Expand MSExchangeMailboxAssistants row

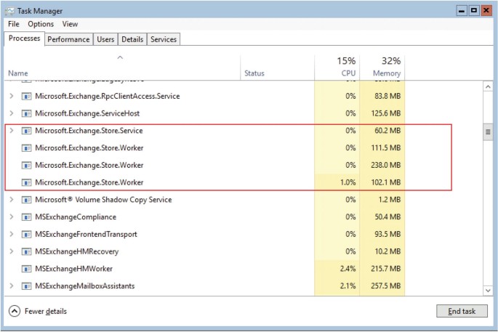(x=12, y=286)
